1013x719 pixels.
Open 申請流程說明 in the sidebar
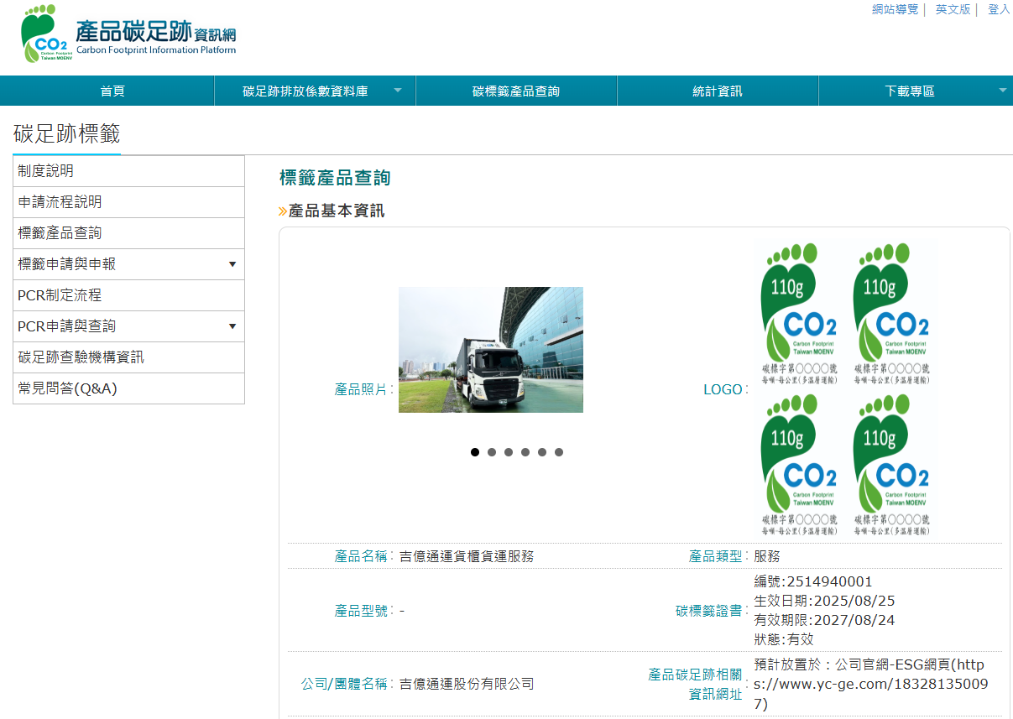128,202
